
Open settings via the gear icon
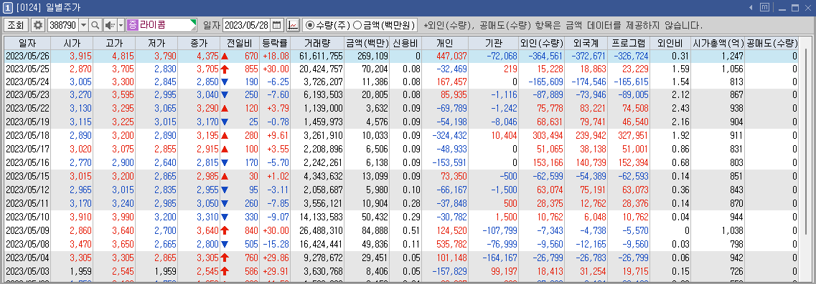[x=38, y=25]
